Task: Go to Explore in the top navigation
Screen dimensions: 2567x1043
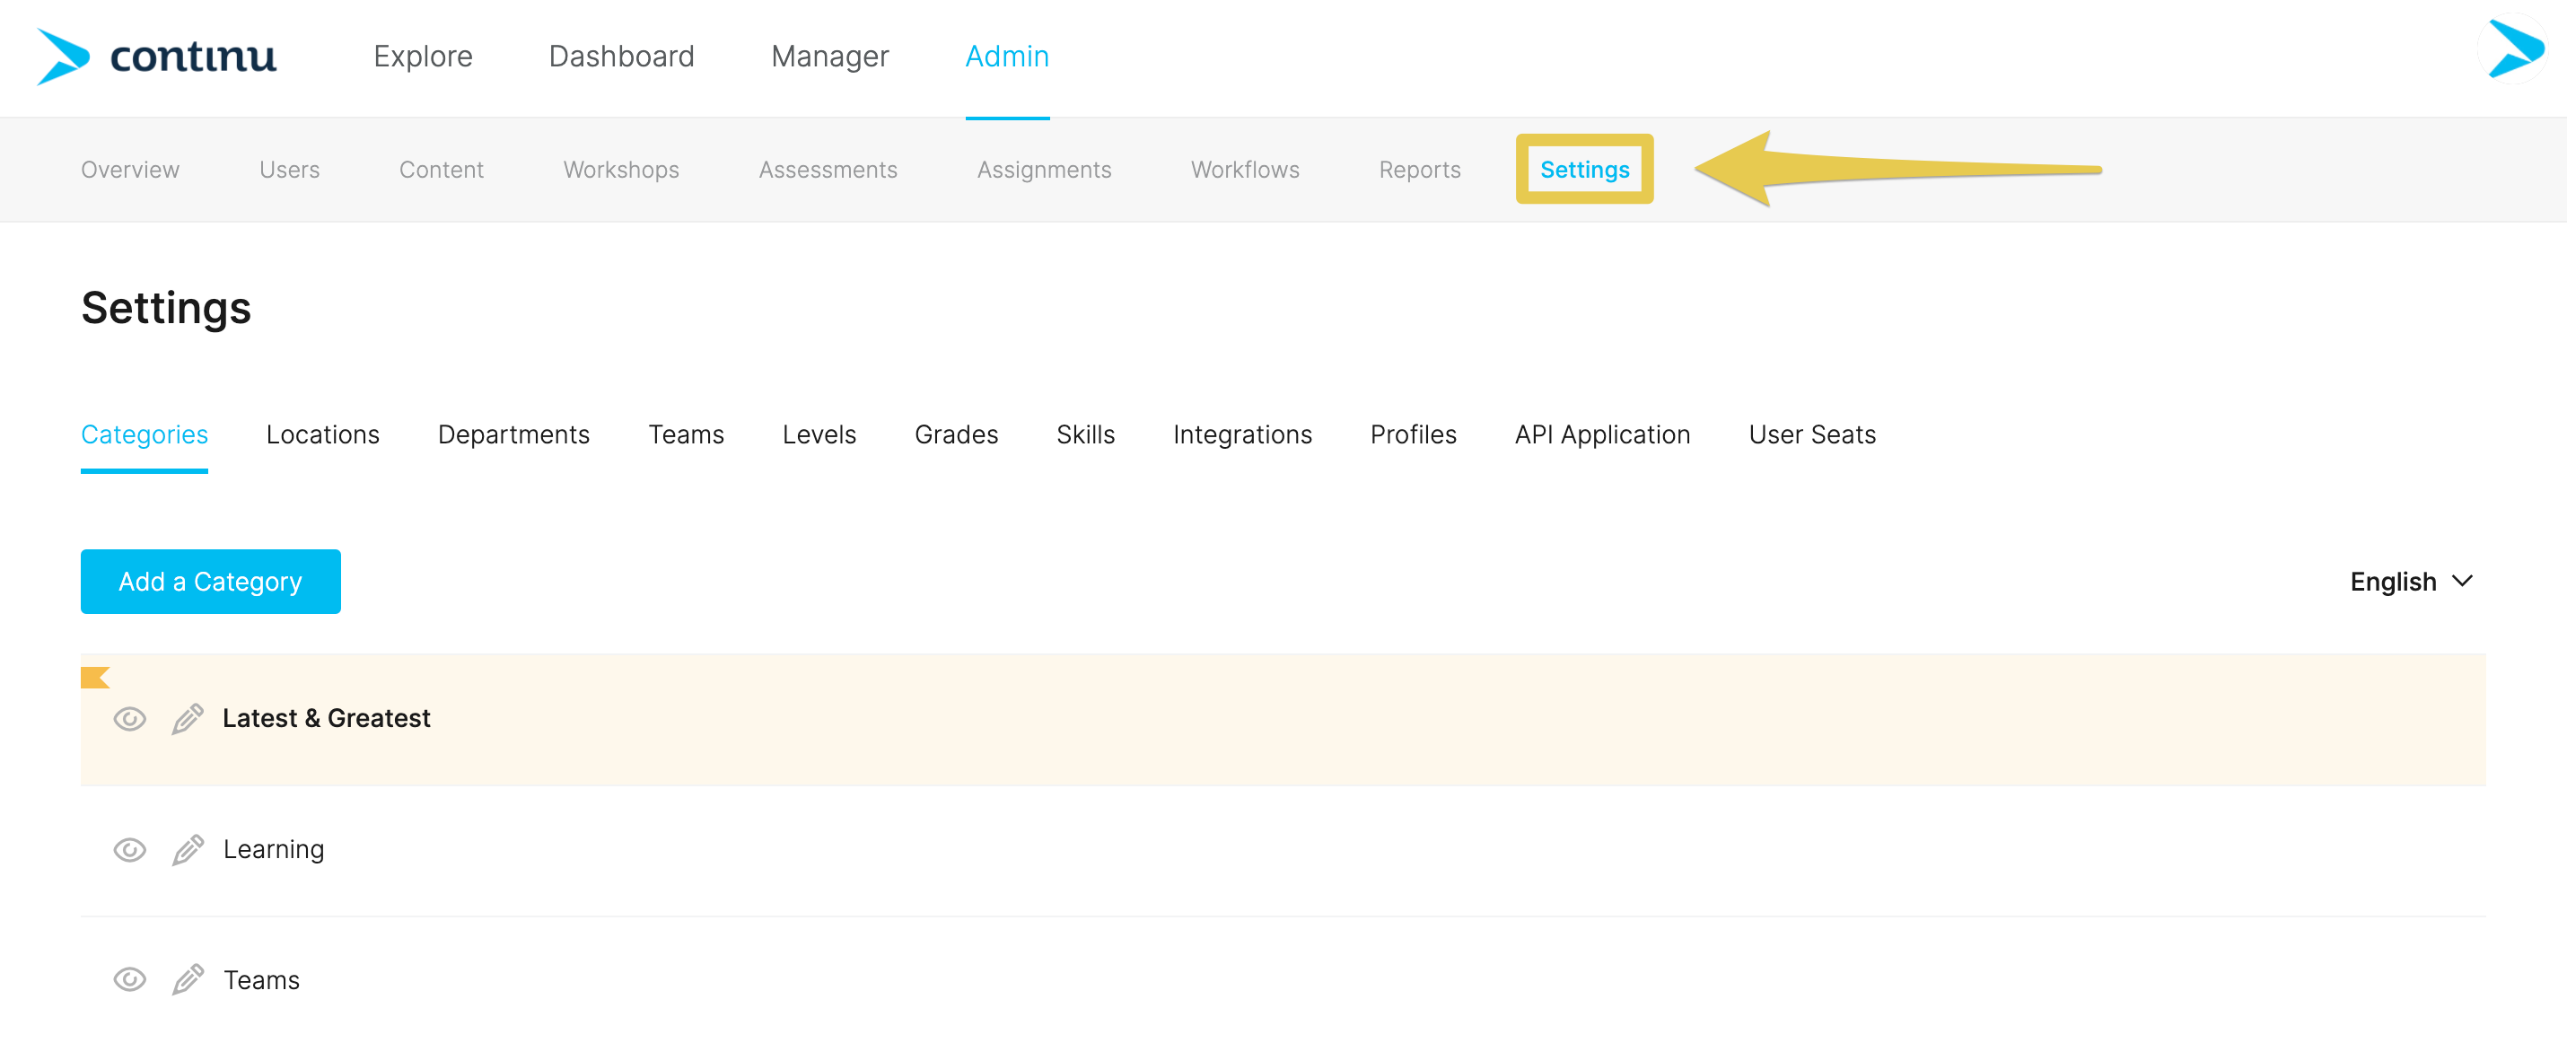Action: click(x=423, y=57)
